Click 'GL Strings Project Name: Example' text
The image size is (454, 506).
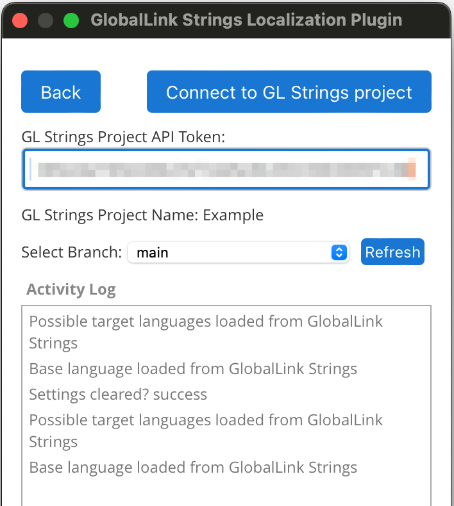pyautogui.click(x=142, y=215)
